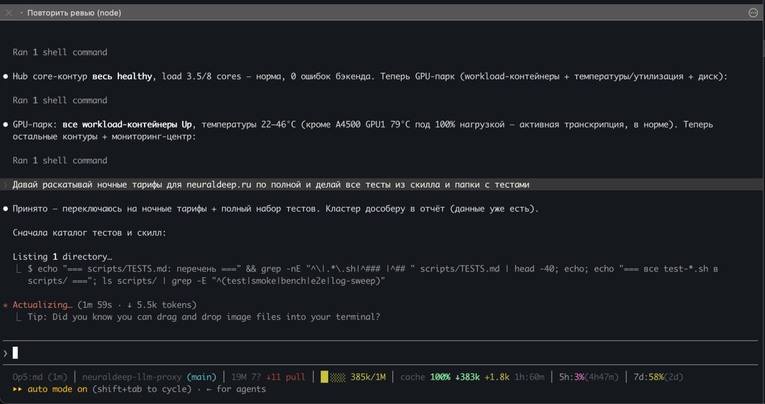Close the "Повторить ревью (node)" terminal tab
The height and width of the screenshot is (404, 765).
coord(9,13)
